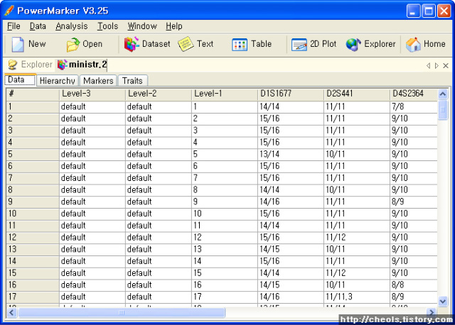Click the Table toolbar label
The width and height of the screenshot is (455, 325).
tap(261, 44)
